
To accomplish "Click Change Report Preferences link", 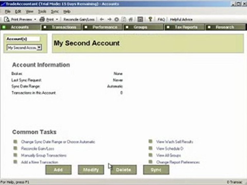I will coord(178,162).
